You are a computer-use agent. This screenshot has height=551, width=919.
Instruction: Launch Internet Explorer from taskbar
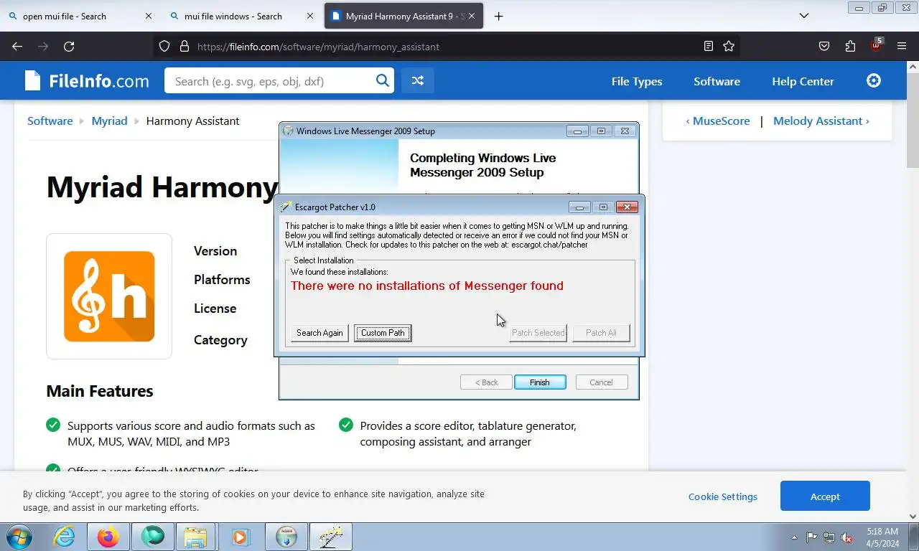pyautogui.click(x=64, y=537)
